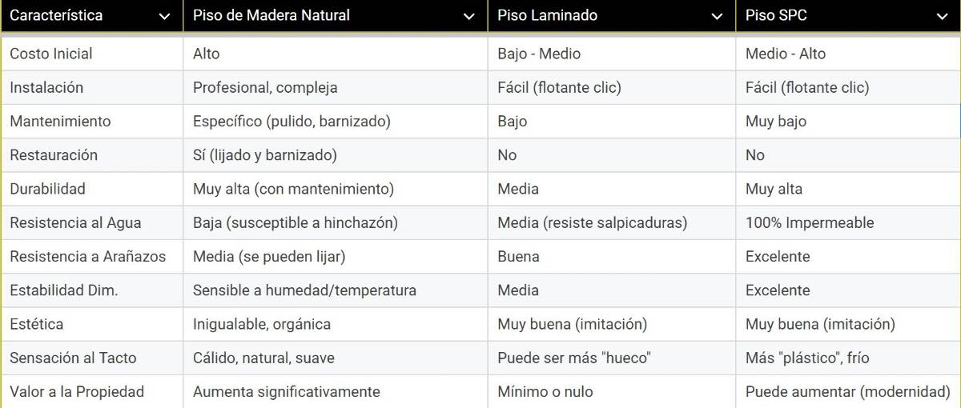Viewport: 961px width, 408px height.
Task: Select the Costo Inicial row label
Action: (x=51, y=54)
